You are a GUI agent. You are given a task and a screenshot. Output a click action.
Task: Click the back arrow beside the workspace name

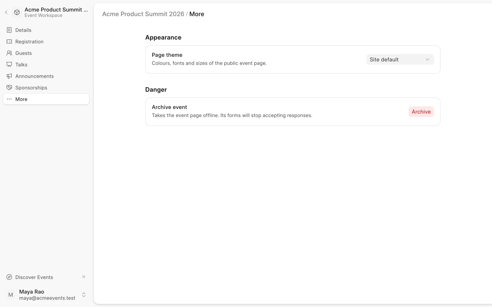(6, 12)
